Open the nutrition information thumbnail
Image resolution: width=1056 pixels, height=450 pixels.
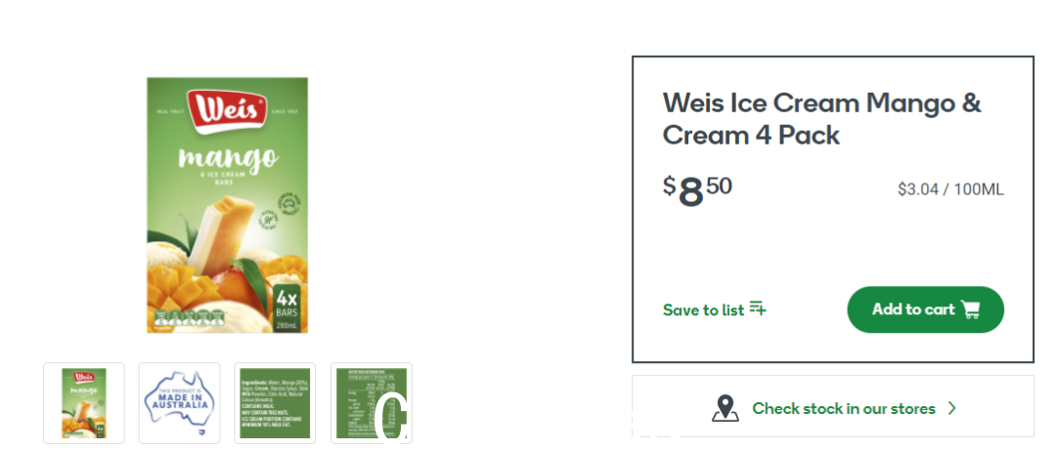tap(372, 403)
